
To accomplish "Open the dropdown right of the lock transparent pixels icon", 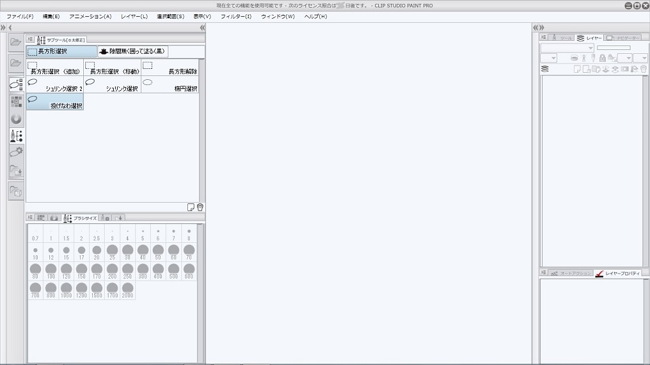I will click(x=625, y=58).
